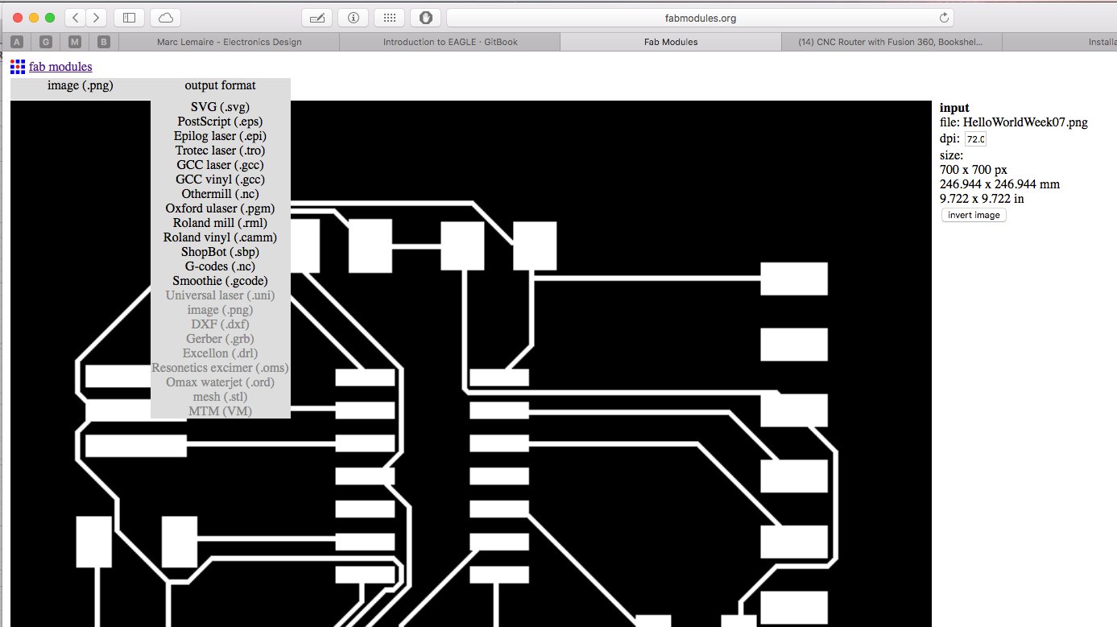
Task: Choose Oxford ulaser (.pgm) output
Action: 220,208
